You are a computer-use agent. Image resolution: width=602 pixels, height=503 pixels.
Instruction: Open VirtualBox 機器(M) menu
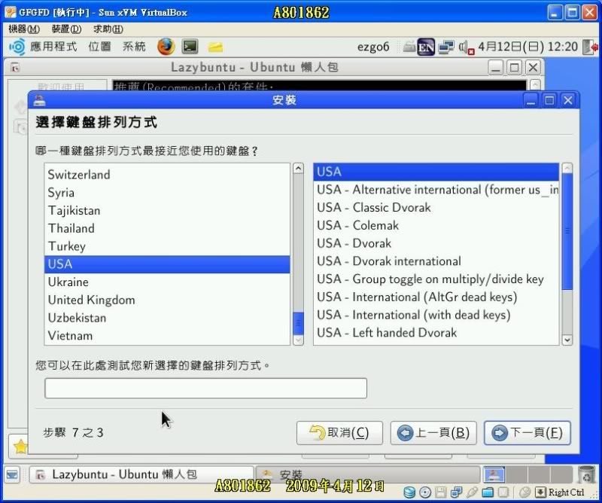click(x=24, y=29)
